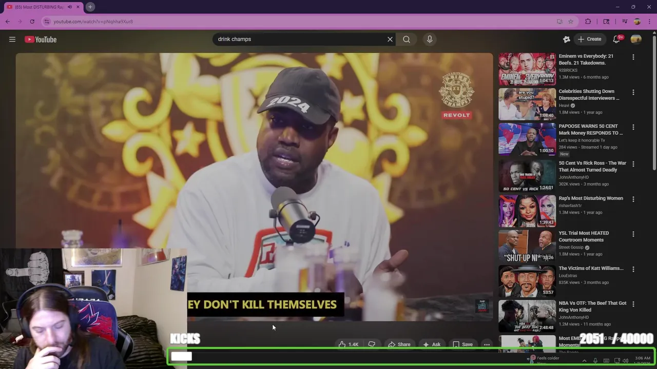The height and width of the screenshot is (369, 657).
Task: Click the magnifier search button
Action: click(x=407, y=39)
